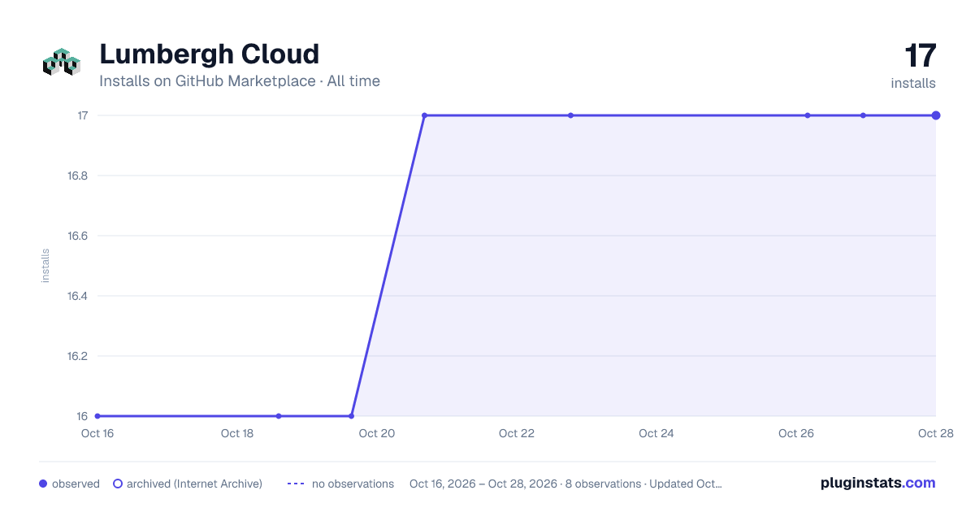Click the 'no observations' dashed line legend icon
This screenshot has height=512, width=975.
pyautogui.click(x=296, y=484)
